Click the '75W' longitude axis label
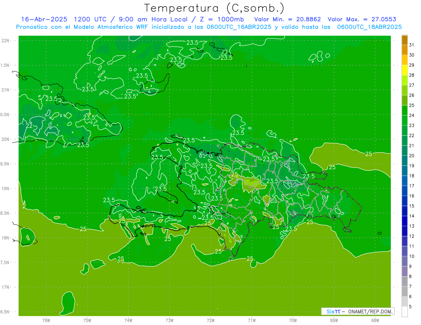The image size is (421, 325). (x=87, y=320)
